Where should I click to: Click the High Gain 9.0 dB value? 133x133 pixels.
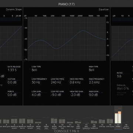tap(93, 95)
